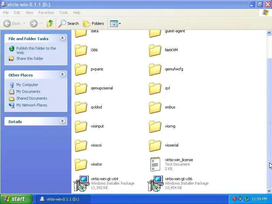This screenshot has height=204, width=272.
Task: Open the Back history dropdown arrow
Action: click(x=24, y=23)
